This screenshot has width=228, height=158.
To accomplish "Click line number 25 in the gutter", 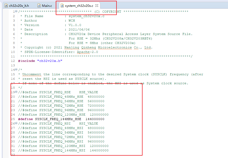I will click(13, 119).
